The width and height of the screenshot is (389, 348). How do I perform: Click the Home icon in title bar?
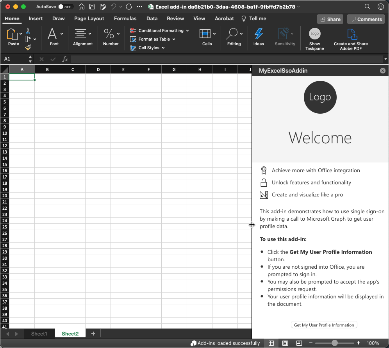[x=82, y=7]
